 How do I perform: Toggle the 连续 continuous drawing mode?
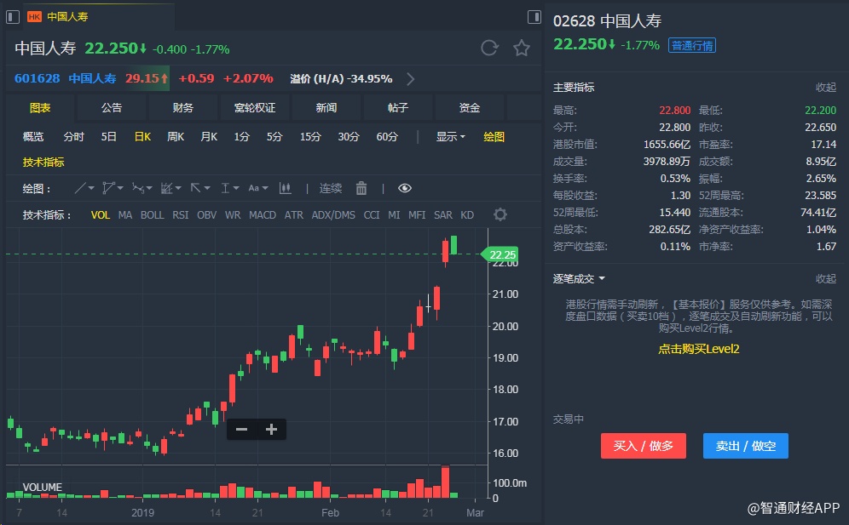coord(331,188)
